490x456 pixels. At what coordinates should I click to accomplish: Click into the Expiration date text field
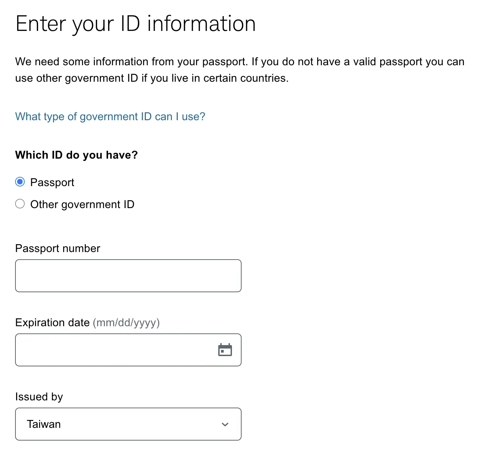tap(113, 350)
